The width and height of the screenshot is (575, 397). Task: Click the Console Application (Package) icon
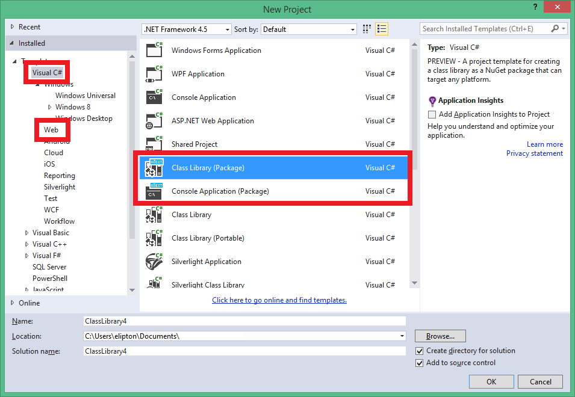tap(154, 191)
